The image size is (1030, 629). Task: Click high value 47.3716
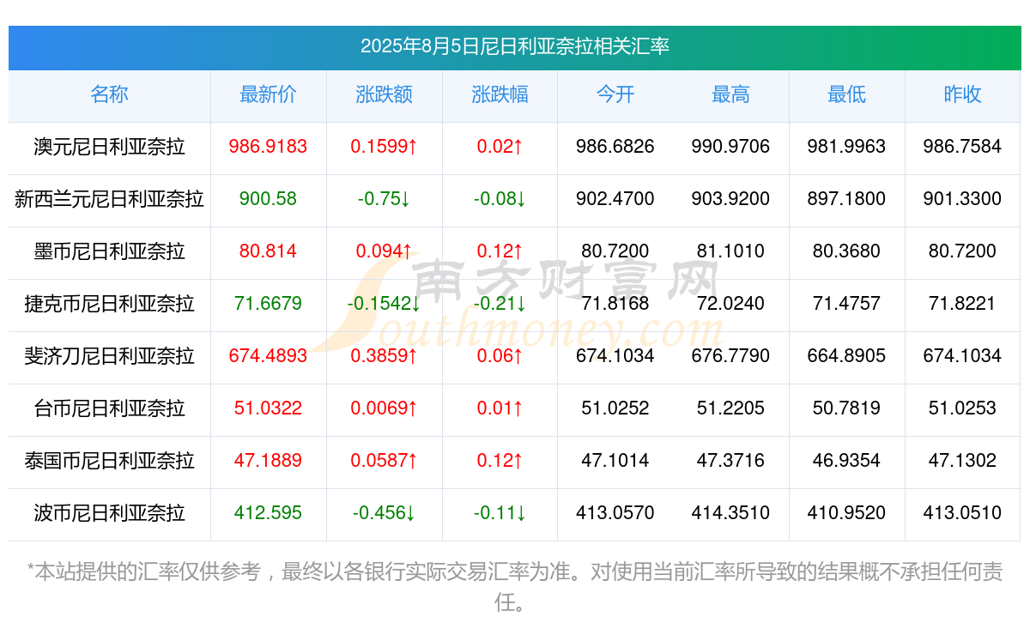[x=730, y=461]
